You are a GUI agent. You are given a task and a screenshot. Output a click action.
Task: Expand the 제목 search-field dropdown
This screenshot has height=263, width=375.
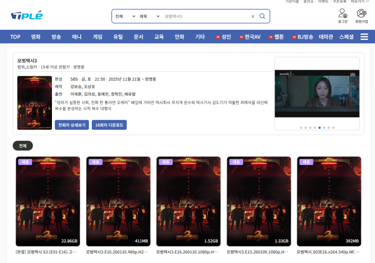coord(149,16)
